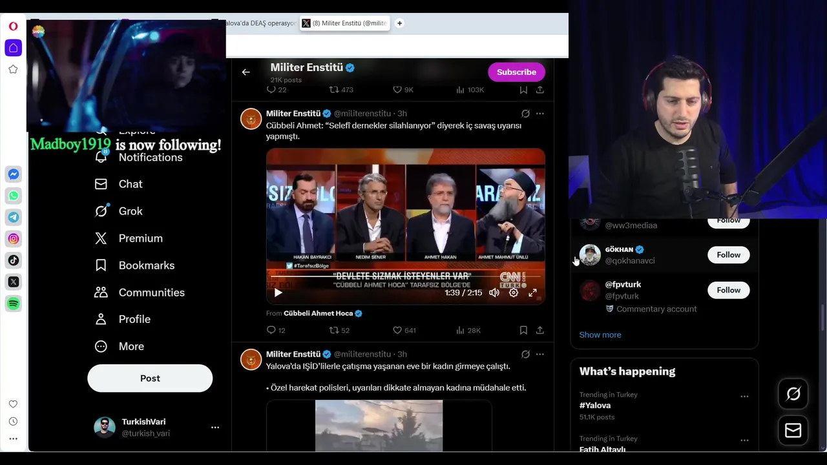Expand the More menu item
The image size is (827, 465).
point(120,346)
